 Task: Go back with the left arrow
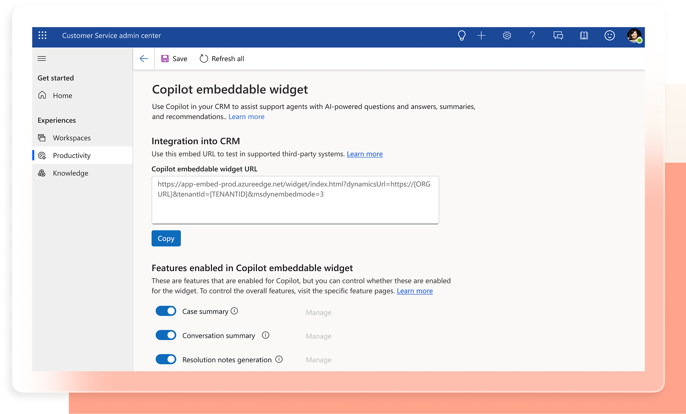144,59
